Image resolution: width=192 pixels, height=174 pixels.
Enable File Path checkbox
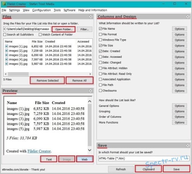point(101,85)
